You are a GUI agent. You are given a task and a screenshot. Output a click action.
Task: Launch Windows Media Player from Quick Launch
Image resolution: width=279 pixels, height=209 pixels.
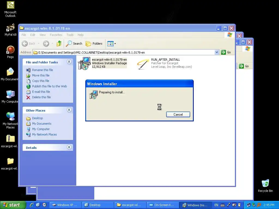pos(44,205)
